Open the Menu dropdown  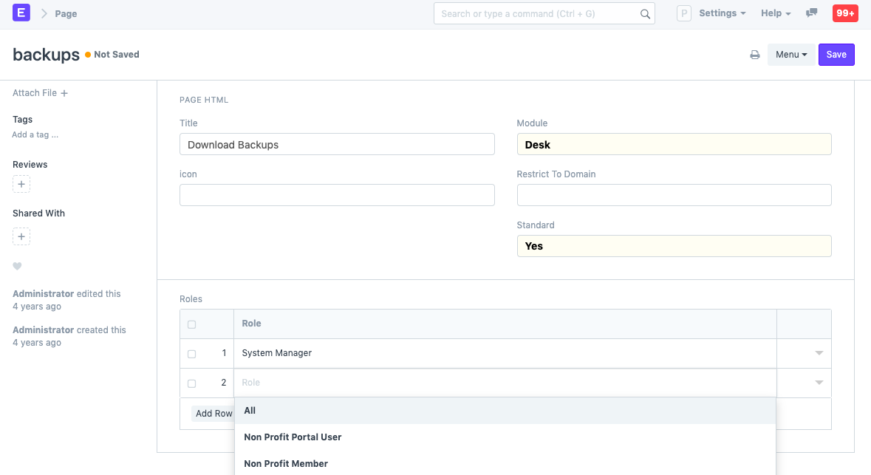click(x=790, y=54)
